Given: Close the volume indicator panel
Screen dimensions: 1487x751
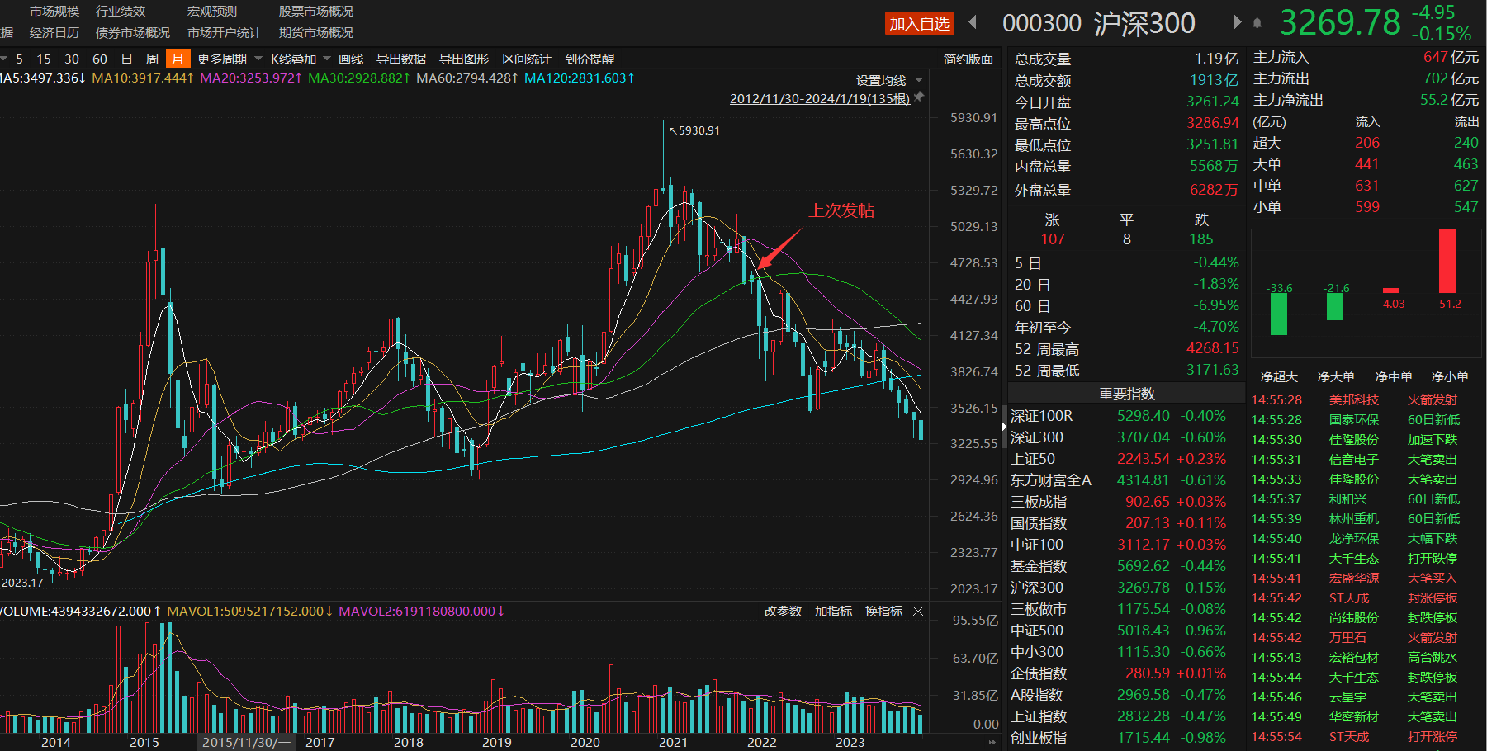Looking at the screenshot, I should [918, 611].
